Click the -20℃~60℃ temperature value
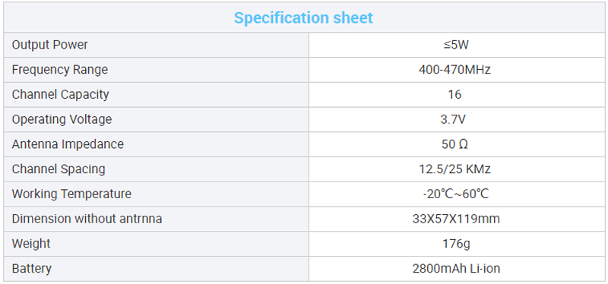Viewport: 608px width, 284px height. (455, 194)
